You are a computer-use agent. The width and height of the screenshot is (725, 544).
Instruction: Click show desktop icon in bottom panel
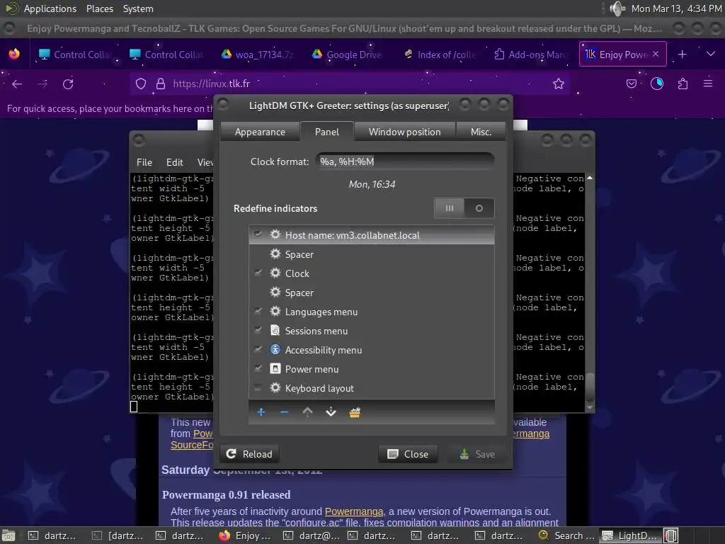pos(8,535)
